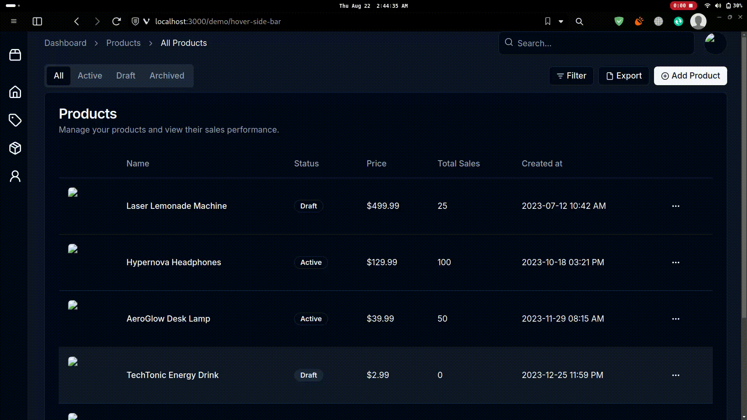Switch to the Draft tab

[x=126, y=76]
